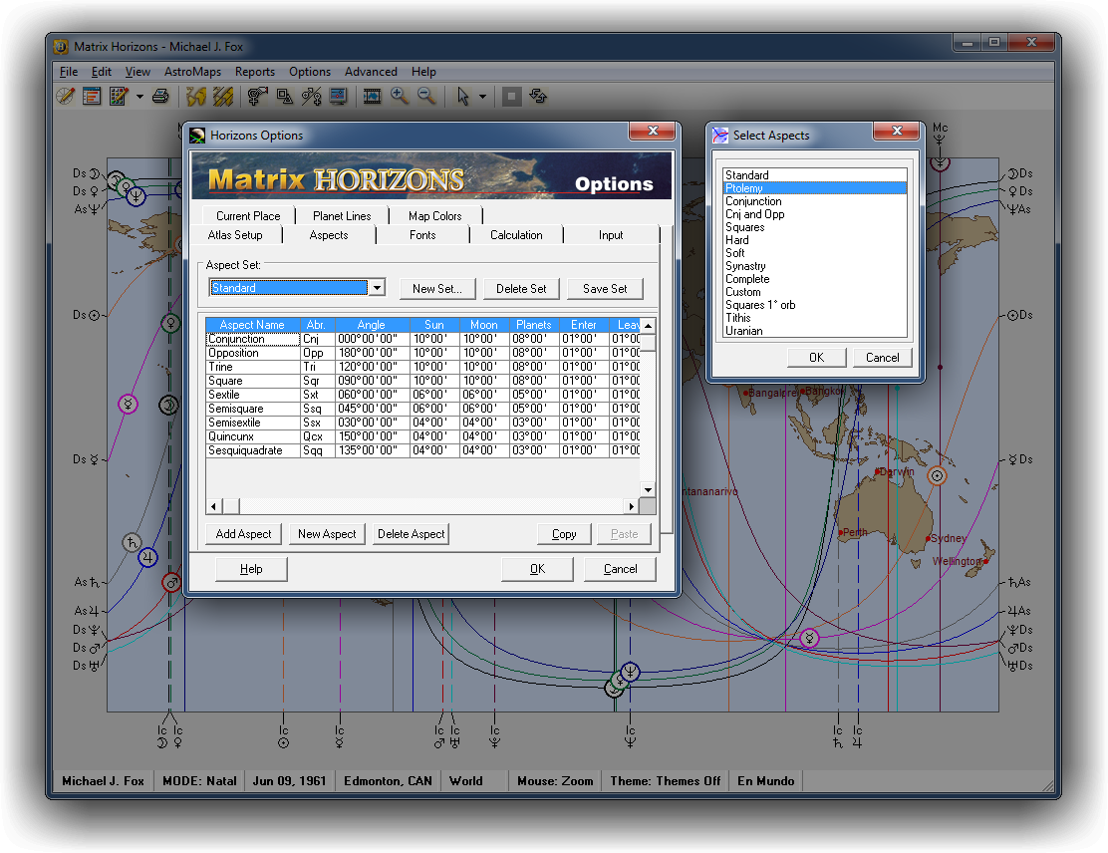Image resolution: width=1108 pixels, height=853 pixels.
Task: Click the zoom in magnifier icon
Action: (x=400, y=96)
